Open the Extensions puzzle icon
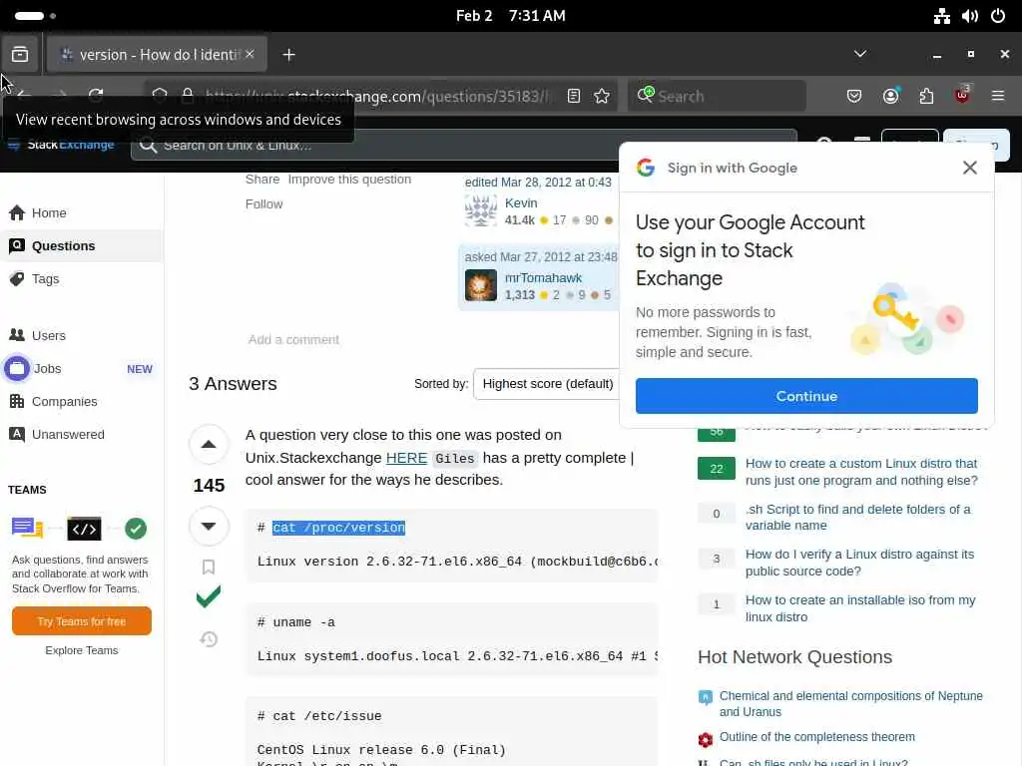 click(926, 97)
